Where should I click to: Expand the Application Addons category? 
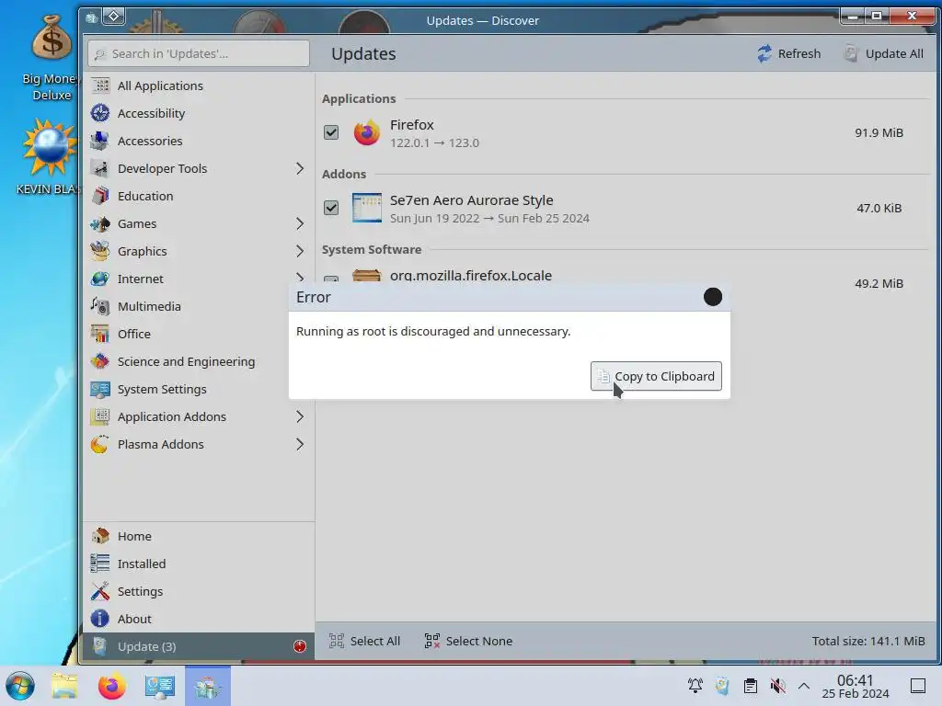coord(299,417)
